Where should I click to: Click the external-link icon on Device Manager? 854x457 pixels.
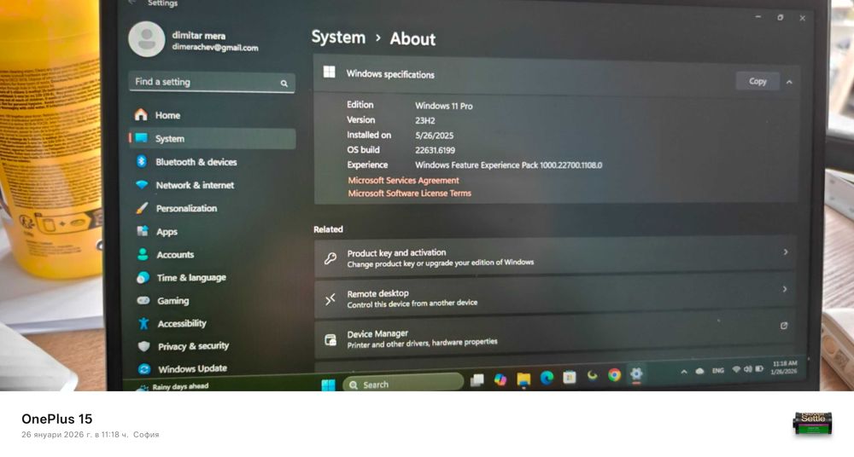point(784,326)
